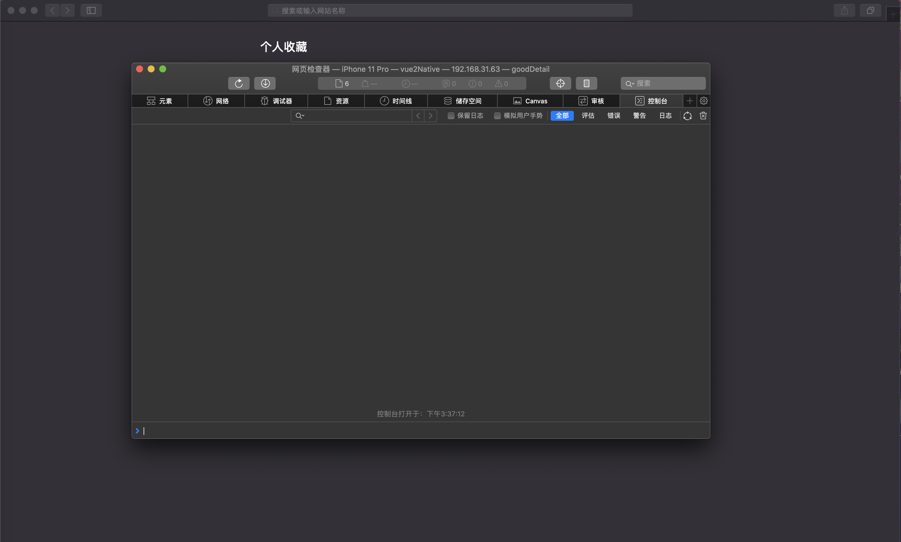Click Safari share button

[844, 11]
